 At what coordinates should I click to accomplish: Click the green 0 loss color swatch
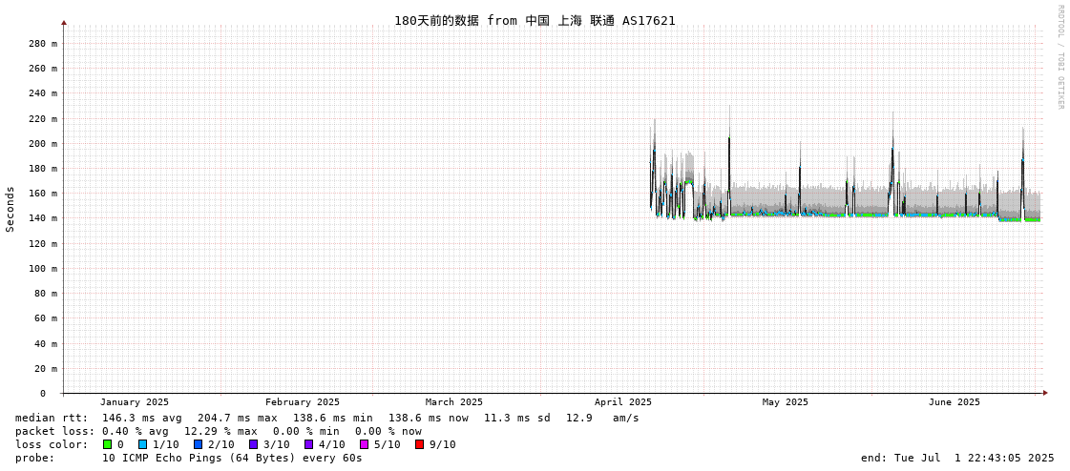click(x=107, y=444)
